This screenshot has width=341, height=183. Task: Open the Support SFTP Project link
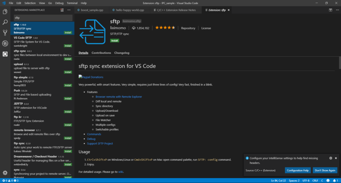coord(100,143)
